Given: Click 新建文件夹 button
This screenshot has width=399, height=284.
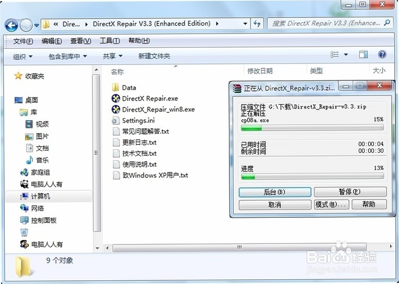Looking at the screenshot, I should pos(154,56).
